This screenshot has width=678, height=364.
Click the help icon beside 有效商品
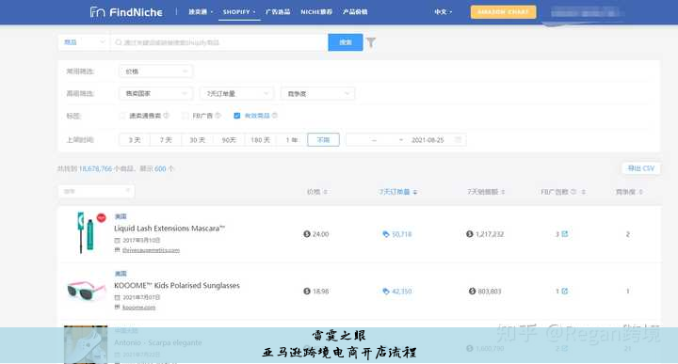[275, 116]
